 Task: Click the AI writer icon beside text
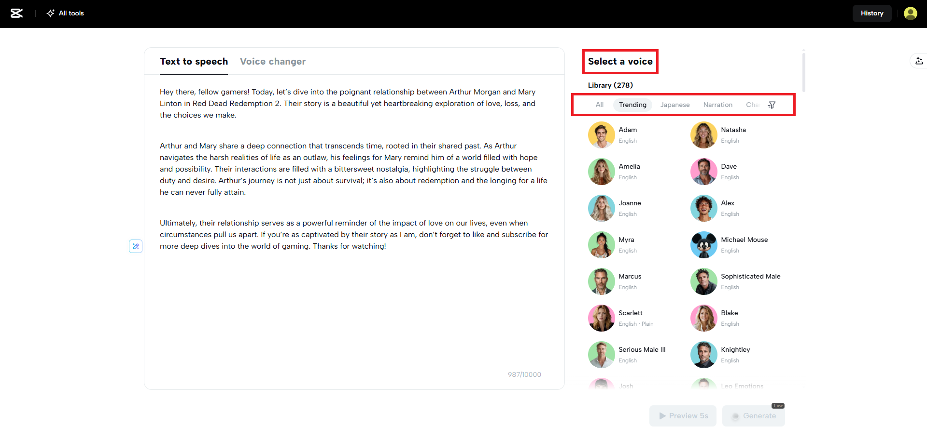tap(136, 246)
